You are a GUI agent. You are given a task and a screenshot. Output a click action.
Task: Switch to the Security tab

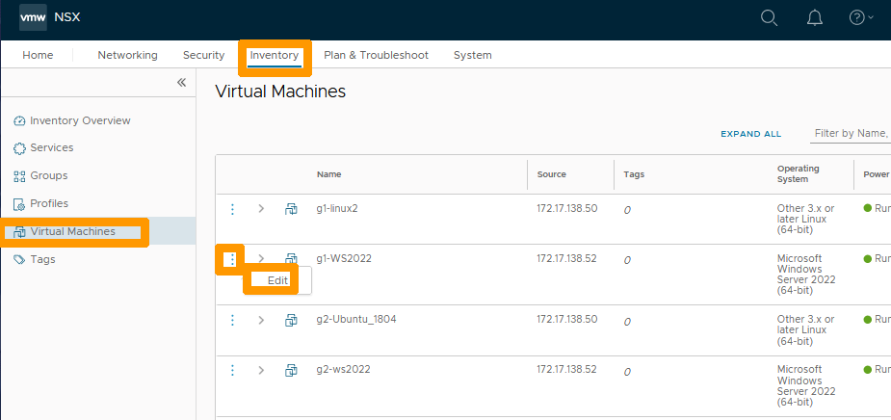point(203,55)
